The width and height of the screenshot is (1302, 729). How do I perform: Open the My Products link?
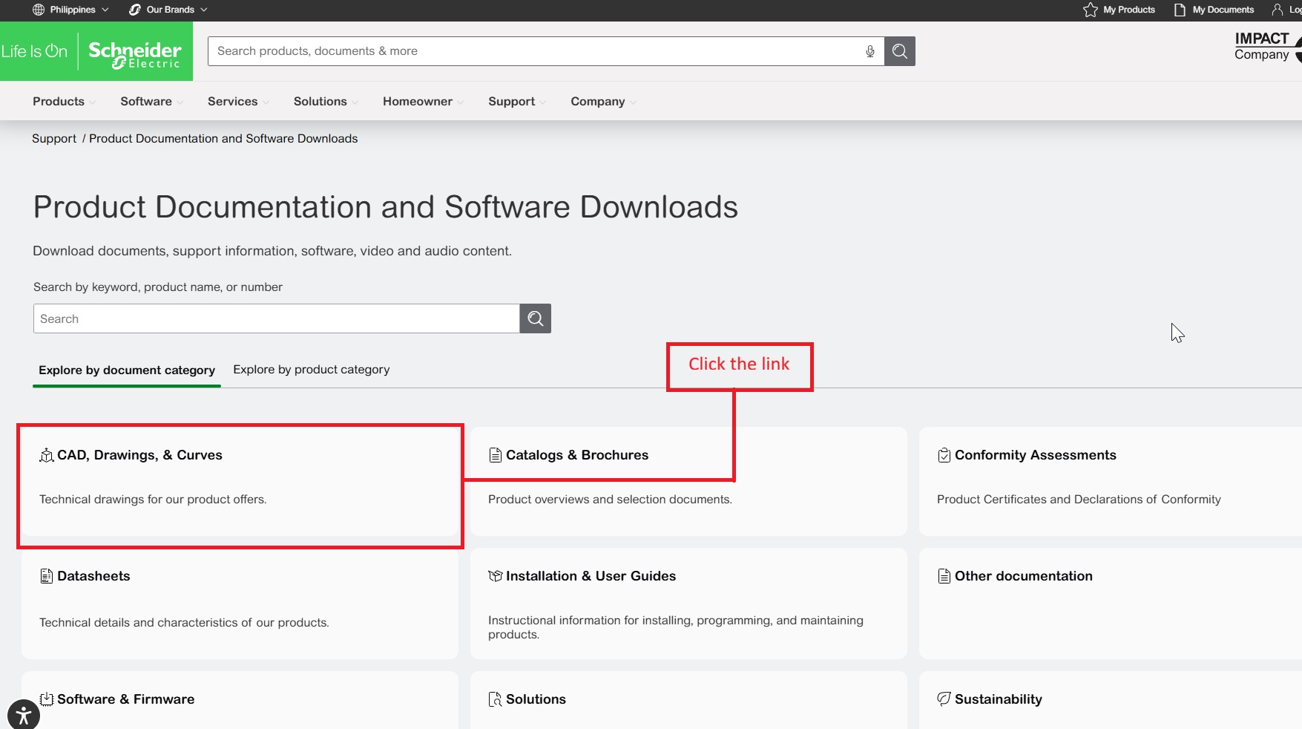(1129, 10)
